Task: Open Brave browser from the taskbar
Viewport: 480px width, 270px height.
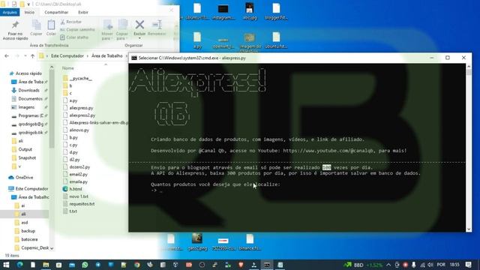Action: coord(241,265)
